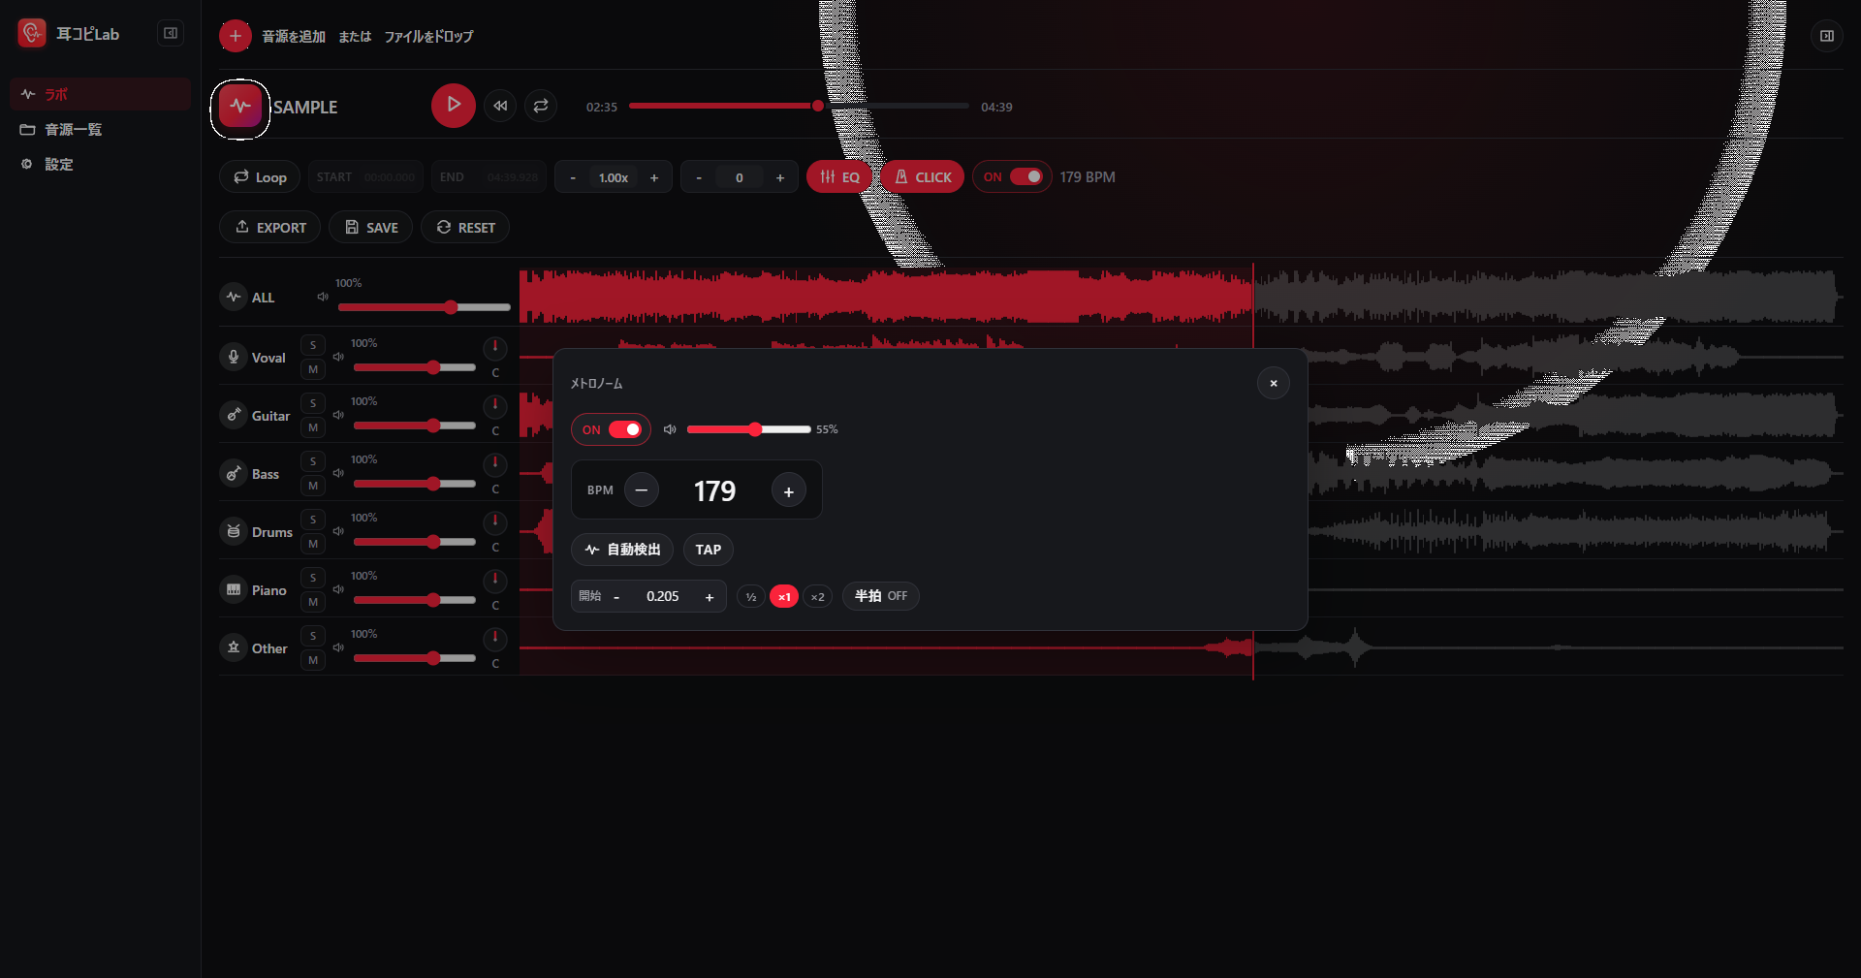The image size is (1861, 978).
Task: Click the Bass instrument icon
Action: (234, 473)
